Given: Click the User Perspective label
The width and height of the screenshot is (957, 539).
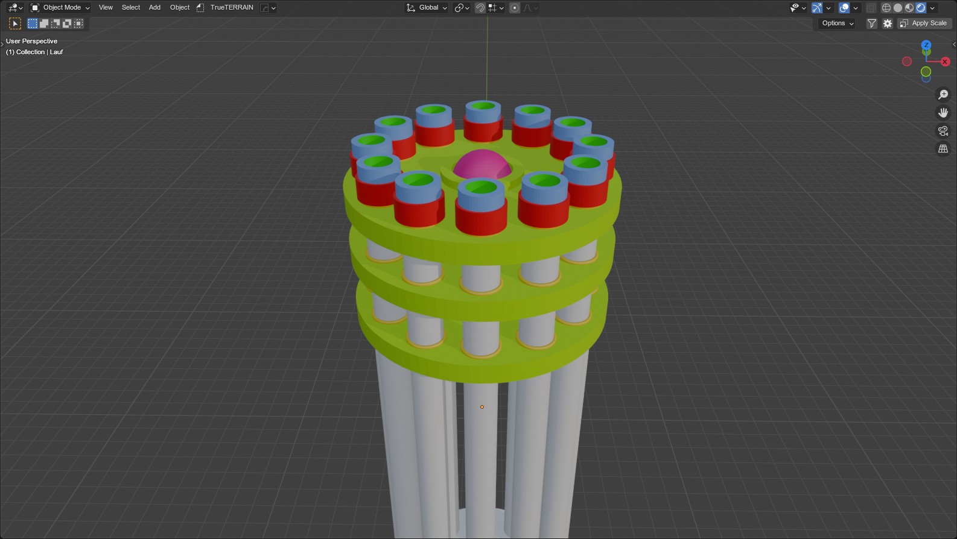Looking at the screenshot, I should [x=32, y=41].
